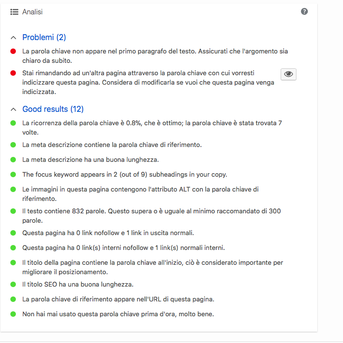Click the Problemi (2) heading
The image size is (343, 343).
point(44,38)
